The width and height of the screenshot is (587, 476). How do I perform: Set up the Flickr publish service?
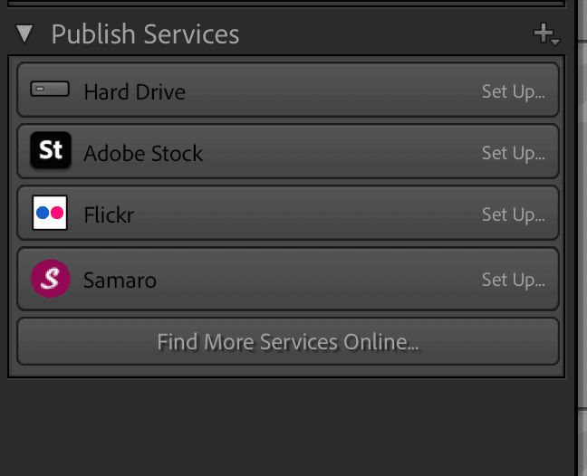513,215
